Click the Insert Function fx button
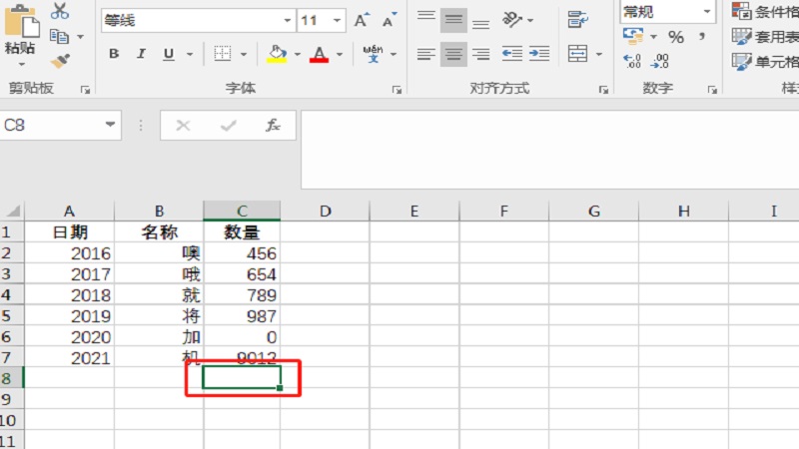Image resolution: width=799 pixels, height=449 pixels. point(273,126)
